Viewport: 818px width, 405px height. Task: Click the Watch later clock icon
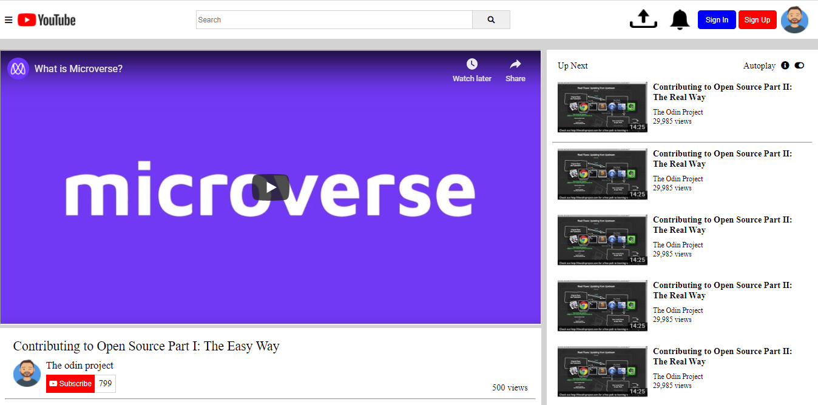point(472,64)
